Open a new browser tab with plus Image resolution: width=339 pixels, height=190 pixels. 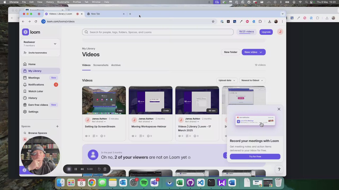tap(130, 14)
